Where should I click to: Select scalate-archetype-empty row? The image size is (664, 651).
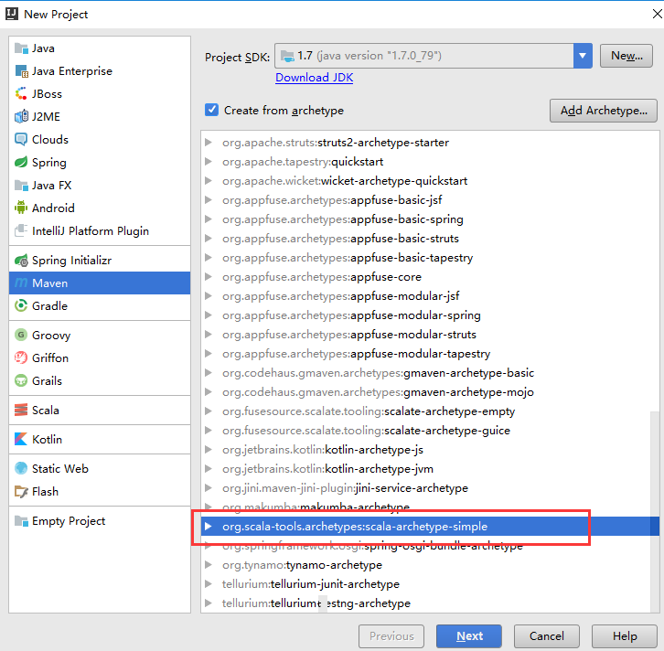425,411
